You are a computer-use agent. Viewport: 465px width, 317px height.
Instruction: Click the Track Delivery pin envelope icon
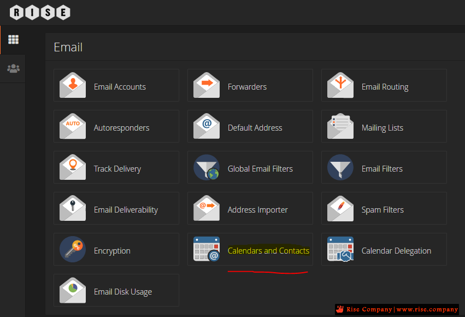point(73,167)
